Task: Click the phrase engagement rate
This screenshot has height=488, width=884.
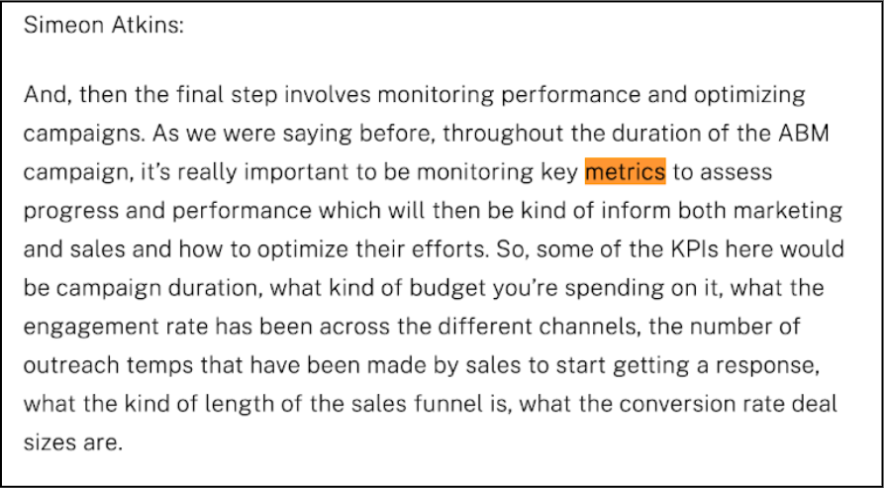Action: 125,328
